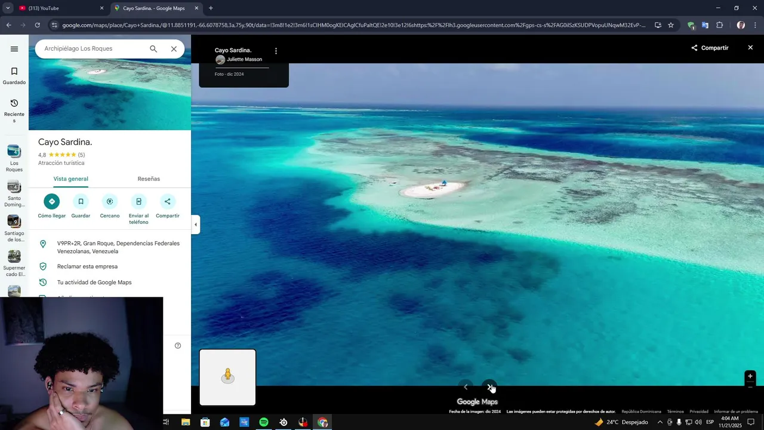This screenshot has height=430, width=764.
Task: Click the Guardar bookmark button
Action: point(81,206)
